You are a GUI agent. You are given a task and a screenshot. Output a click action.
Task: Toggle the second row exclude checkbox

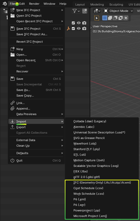click(73, 28)
